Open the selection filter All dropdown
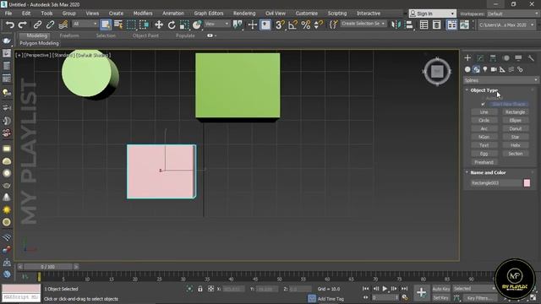541x304 pixels. 85,24
